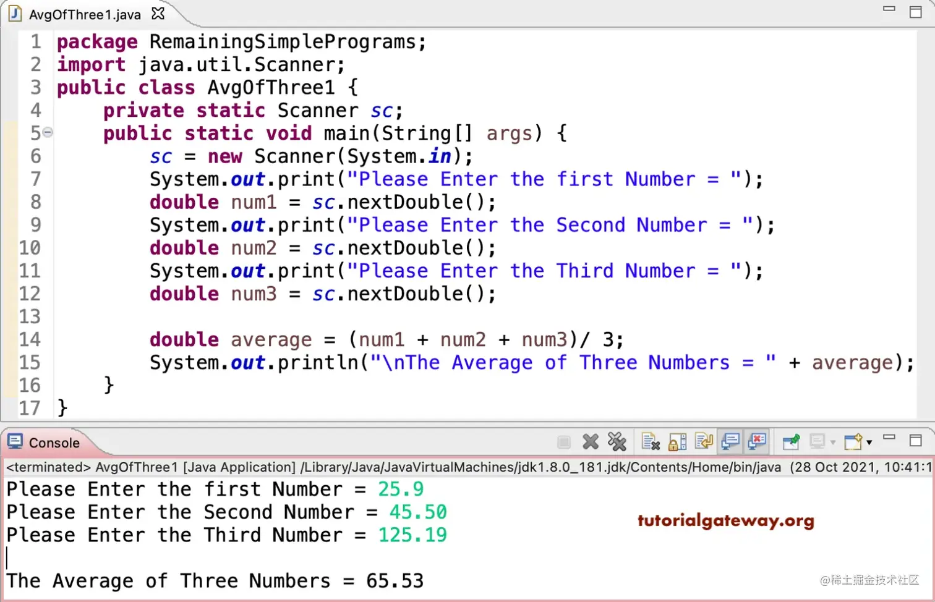935x602 pixels.
Task: Toggle Word Wrap in Console
Action: point(704,442)
